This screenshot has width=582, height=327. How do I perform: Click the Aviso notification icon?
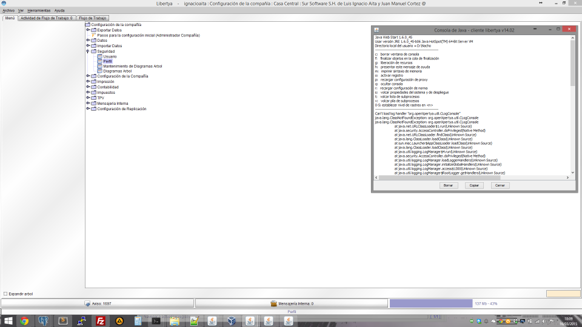pyautogui.click(x=87, y=303)
